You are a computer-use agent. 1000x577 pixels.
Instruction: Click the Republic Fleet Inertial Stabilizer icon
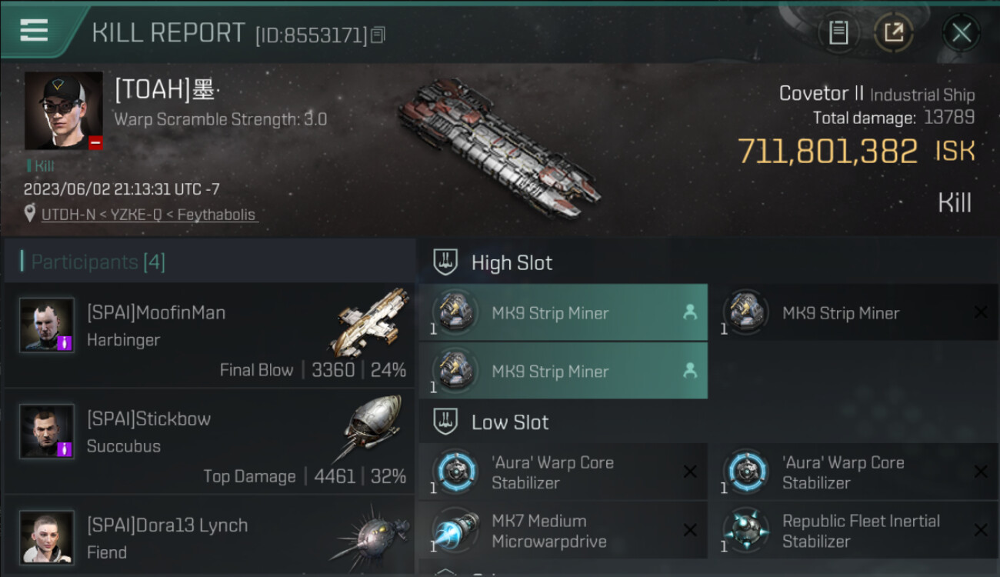click(746, 530)
